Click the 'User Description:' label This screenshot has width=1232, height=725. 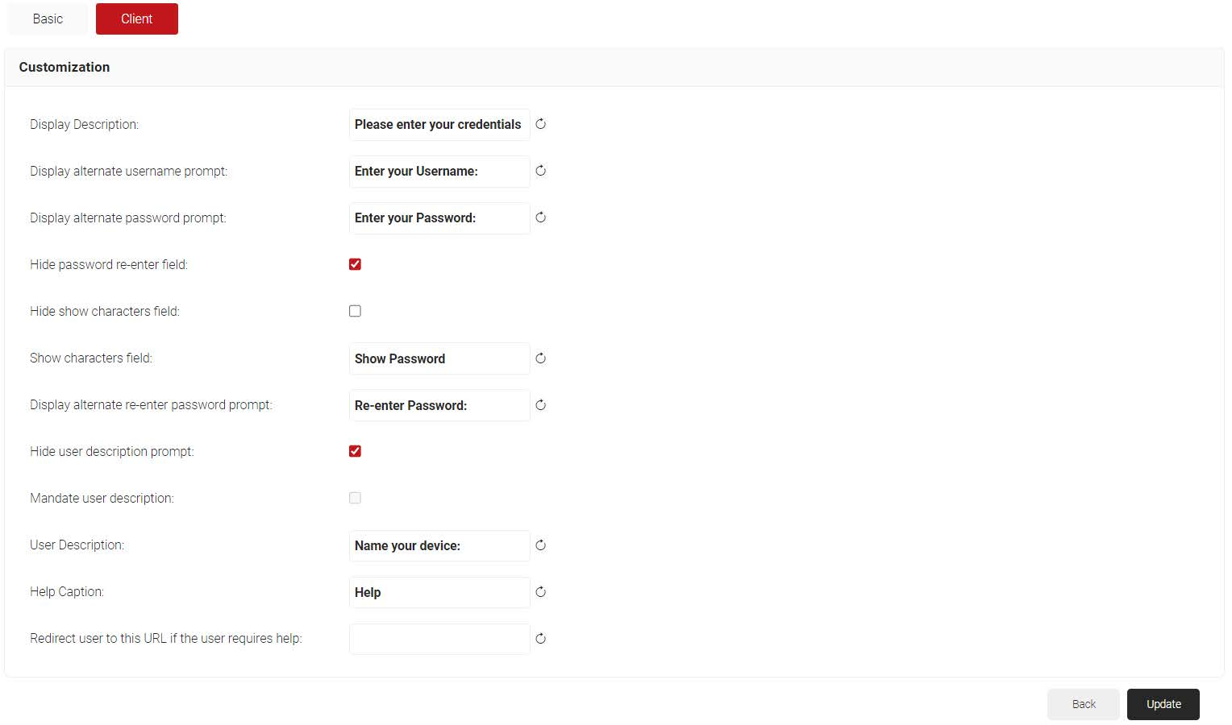click(x=77, y=545)
